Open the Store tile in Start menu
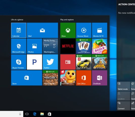 27,78
